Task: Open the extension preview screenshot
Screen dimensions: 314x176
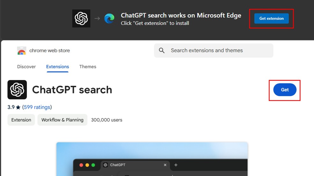Action: pos(152,159)
